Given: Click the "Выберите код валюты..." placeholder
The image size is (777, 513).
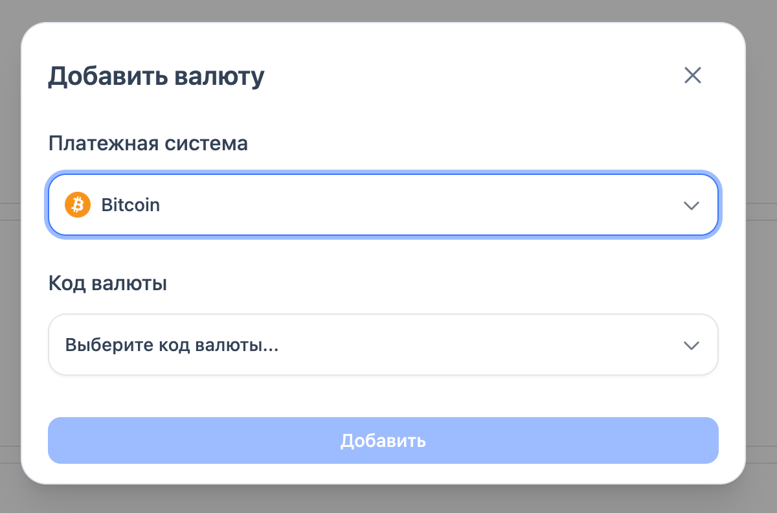Looking at the screenshot, I should [172, 345].
